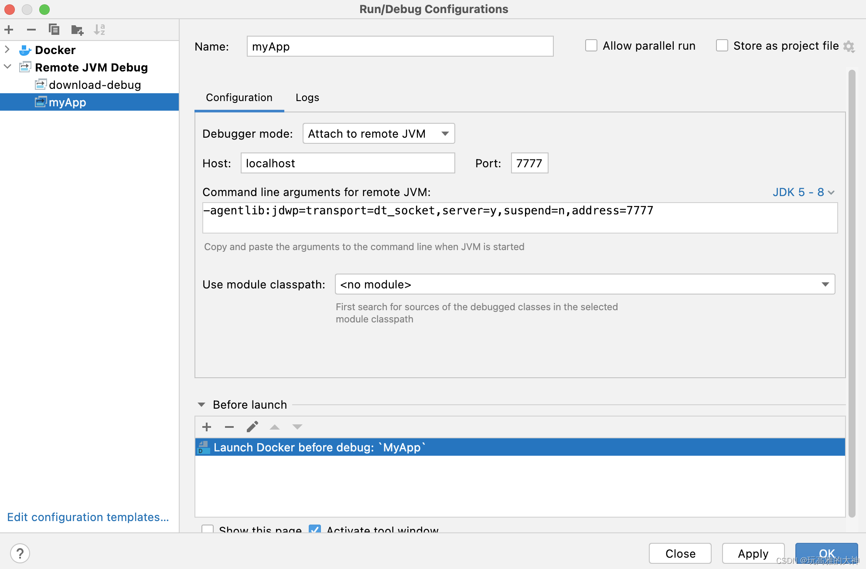Switch to the Configuration tab

pyautogui.click(x=239, y=98)
